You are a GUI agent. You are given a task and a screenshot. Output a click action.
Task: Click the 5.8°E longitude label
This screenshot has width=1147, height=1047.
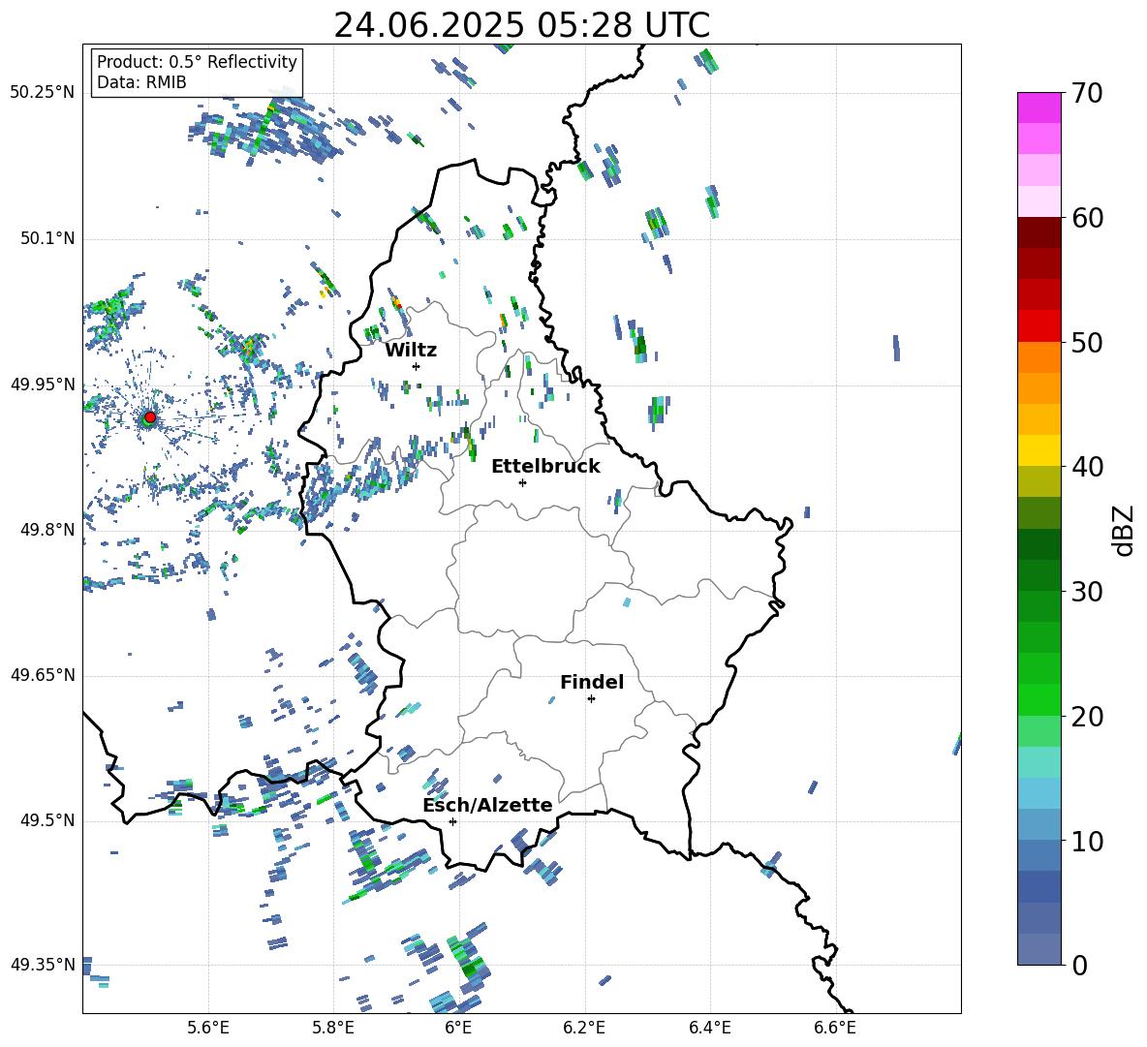(x=333, y=1029)
